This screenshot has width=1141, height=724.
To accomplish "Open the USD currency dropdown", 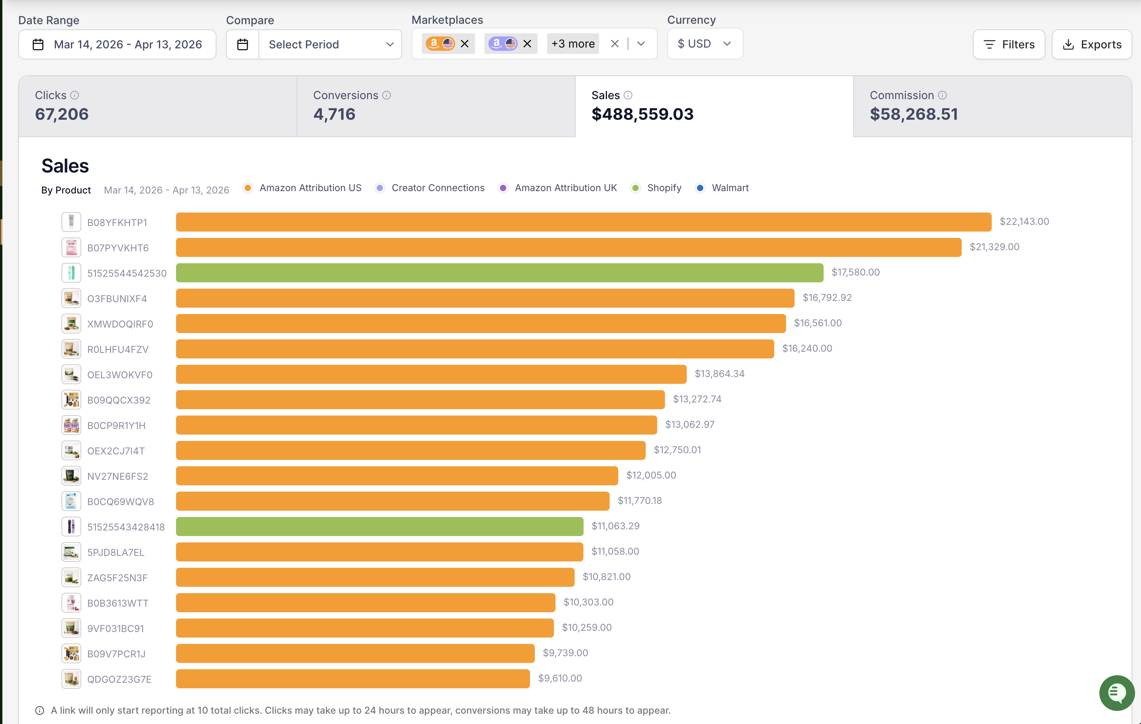I will (705, 44).
